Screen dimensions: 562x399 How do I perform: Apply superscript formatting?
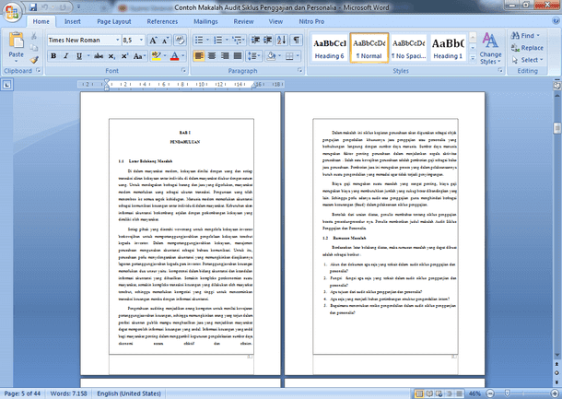(x=124, y=56)
